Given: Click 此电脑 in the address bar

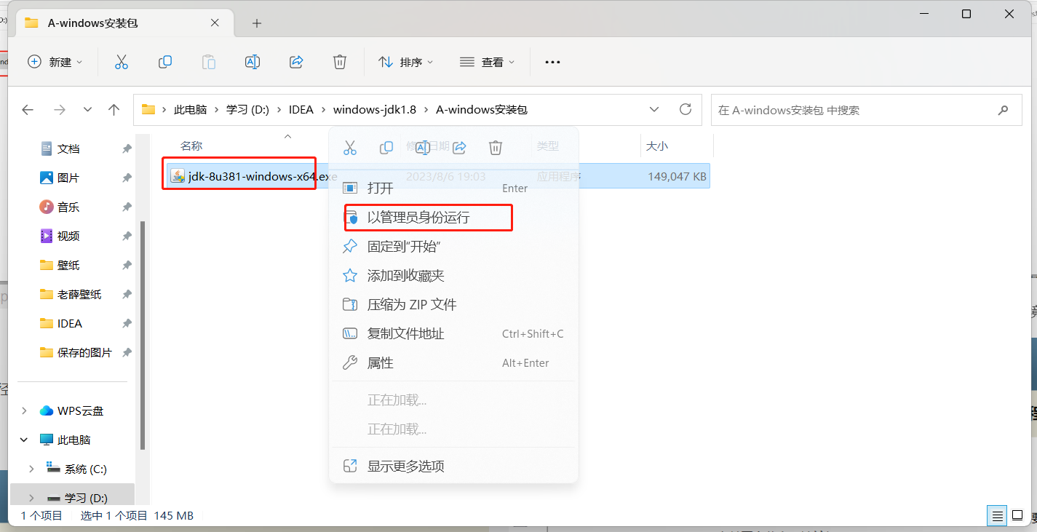Looking at the screenshot, I should pos(191,110).
